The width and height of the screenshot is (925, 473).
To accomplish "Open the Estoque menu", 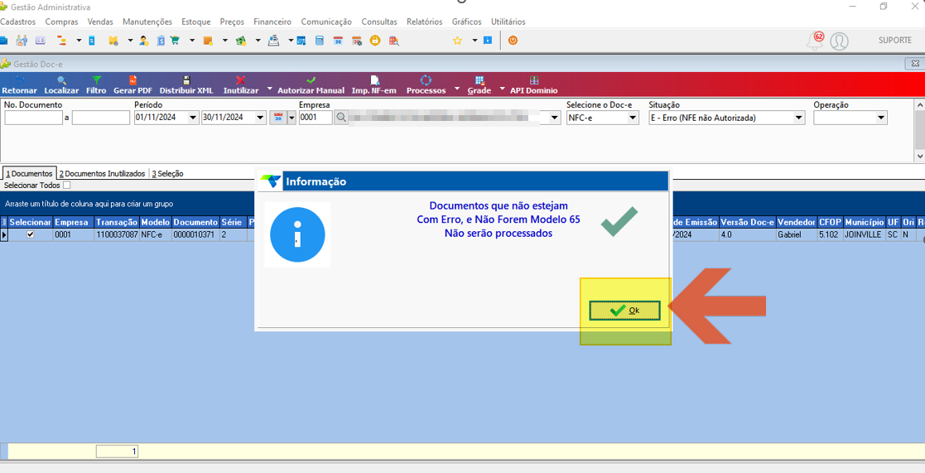I will point(196,22).
